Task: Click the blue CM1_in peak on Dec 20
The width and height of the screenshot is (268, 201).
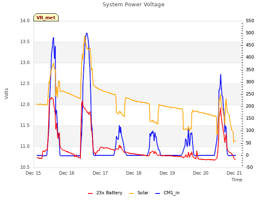Action: (221, 75)
